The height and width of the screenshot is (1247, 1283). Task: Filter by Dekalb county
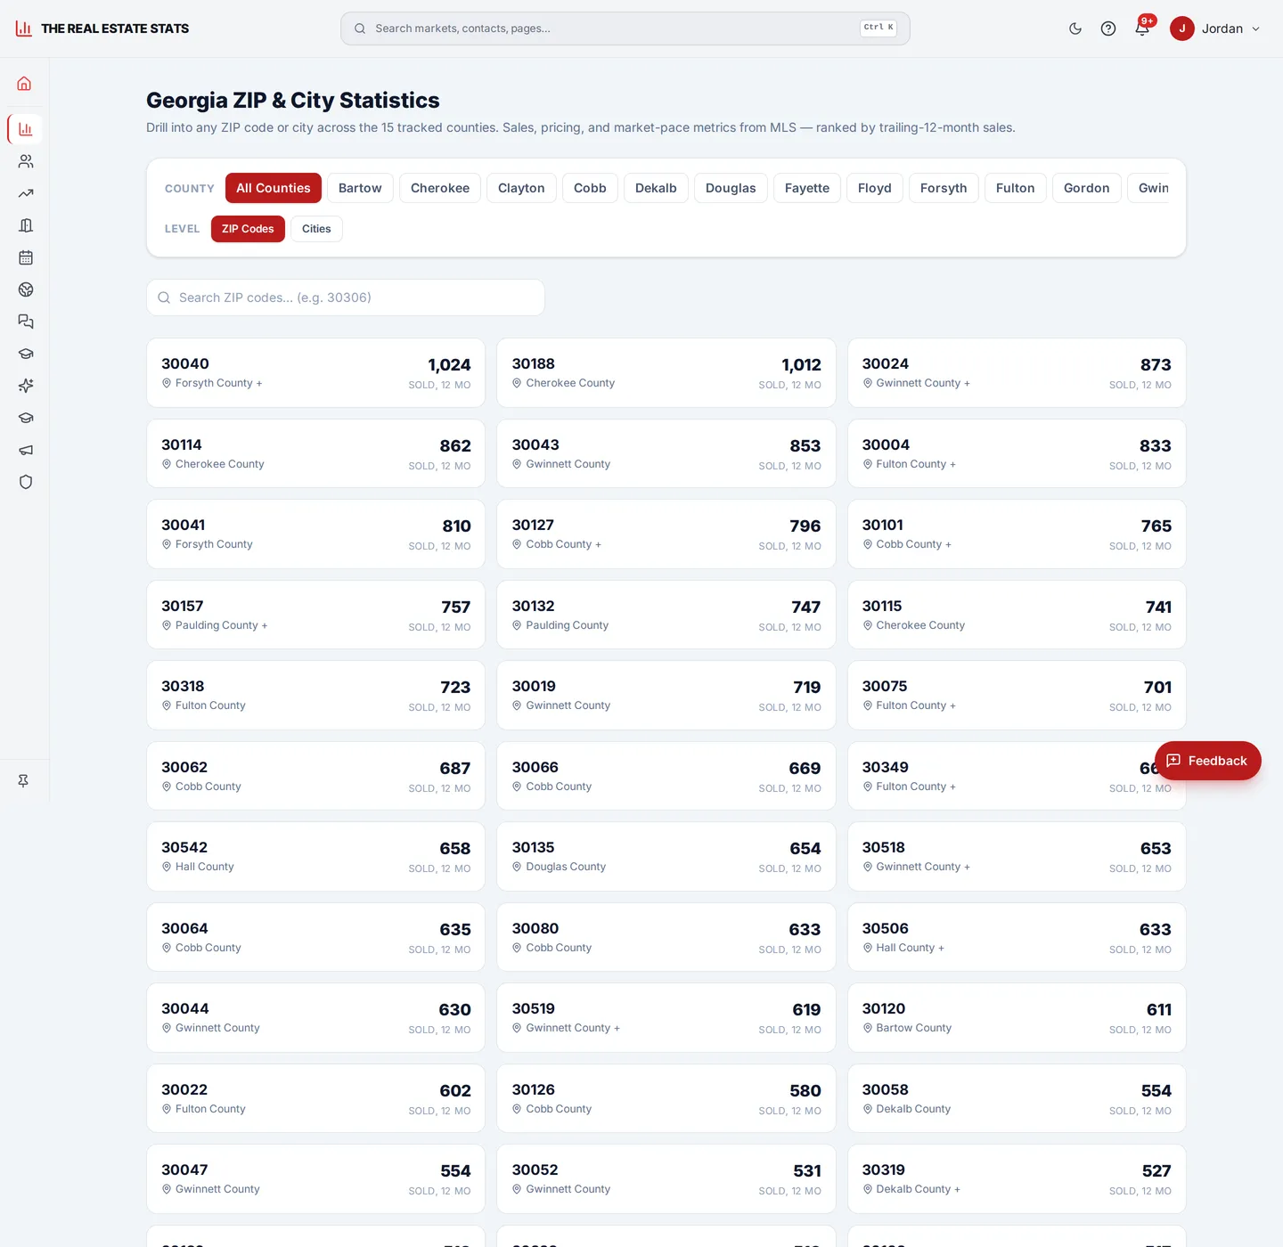coord(656,188)
